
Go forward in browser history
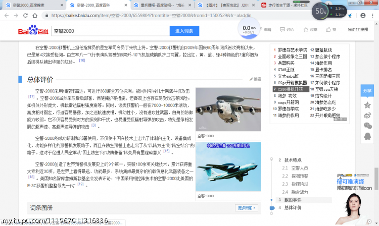pos(16,16)
